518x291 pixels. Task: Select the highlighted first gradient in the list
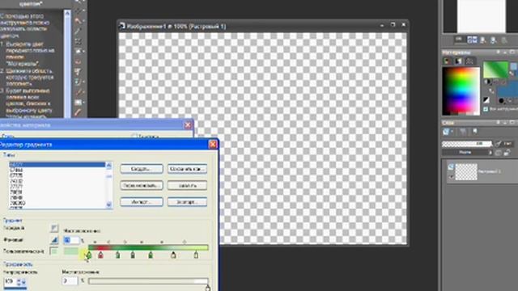point(57,165)
